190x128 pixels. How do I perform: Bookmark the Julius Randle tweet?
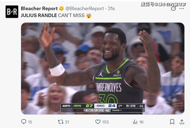coord(172,122)
